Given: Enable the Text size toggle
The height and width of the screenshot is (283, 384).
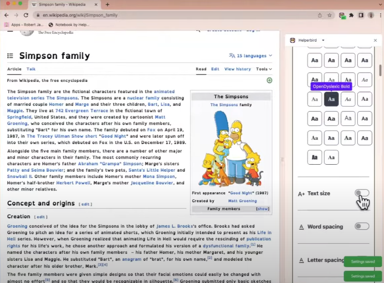Looking at the screenshot, I should coord(362,193).
